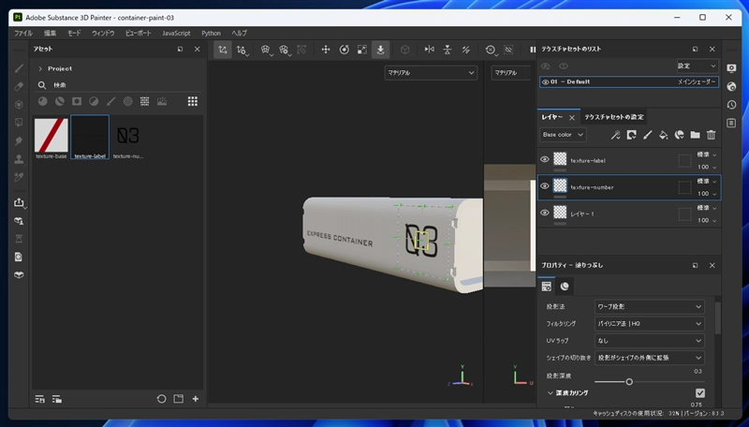Add a fill layer with the bucket icon

coord(663,135)
